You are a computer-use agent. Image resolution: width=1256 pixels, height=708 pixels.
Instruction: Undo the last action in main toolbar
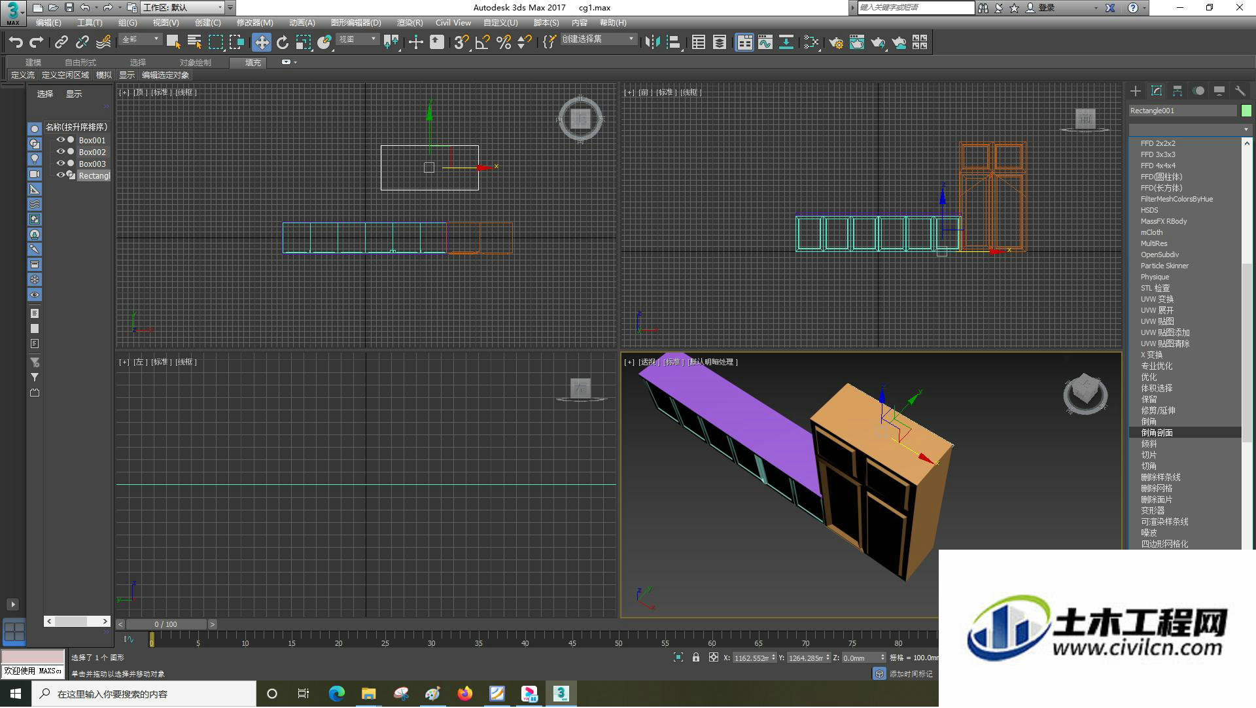coord(16,43)
